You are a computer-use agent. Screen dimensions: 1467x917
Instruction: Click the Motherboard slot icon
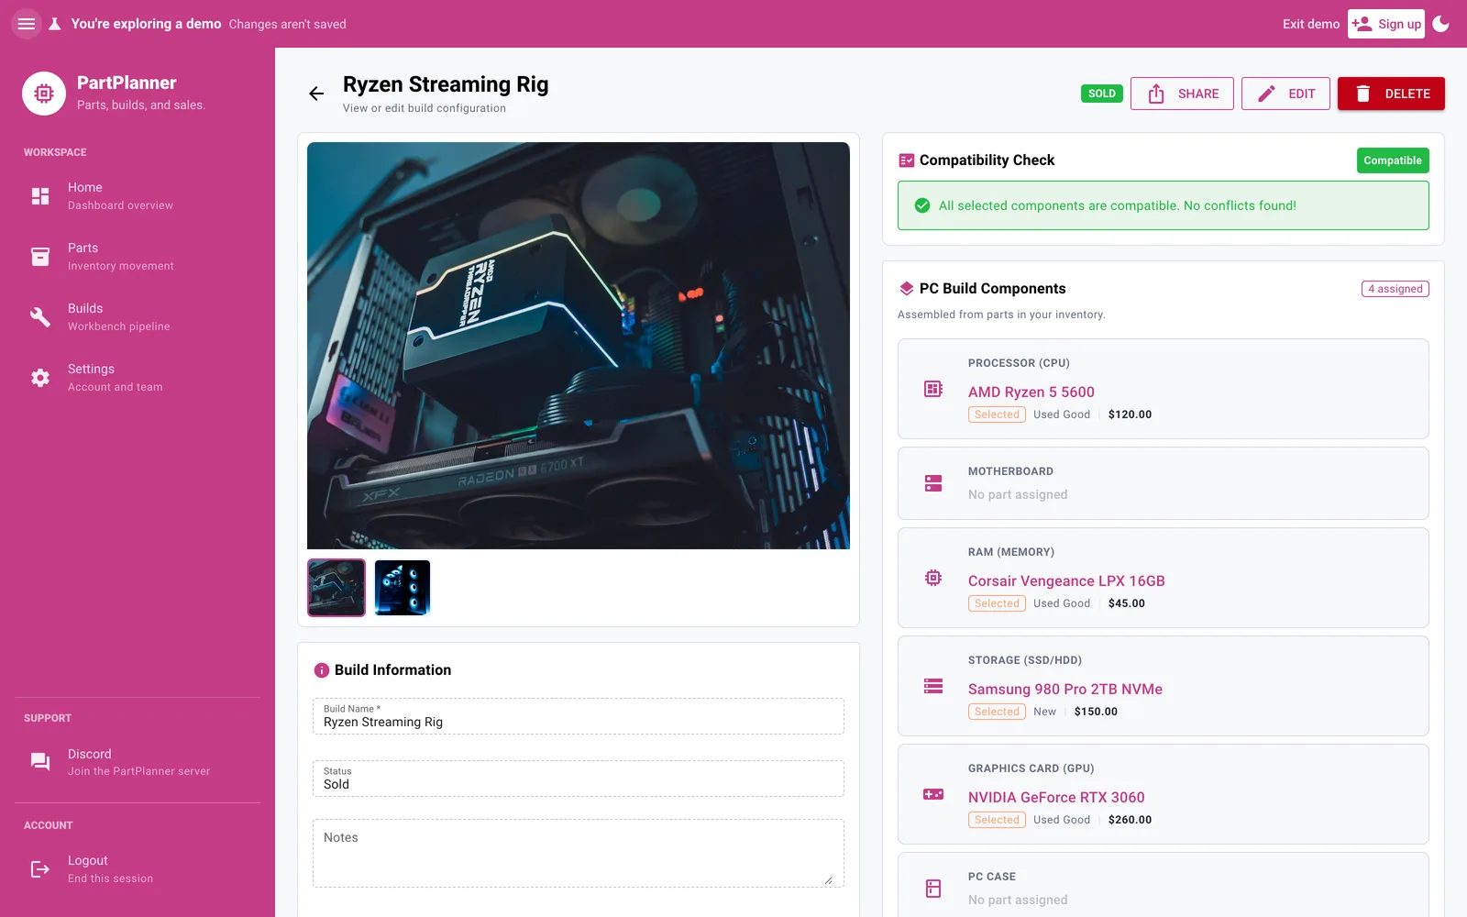(x=933, y=483)
